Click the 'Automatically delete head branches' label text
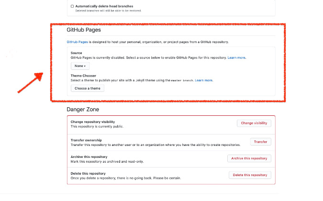This screenshot has width=323, height=201. pos(100,6)
